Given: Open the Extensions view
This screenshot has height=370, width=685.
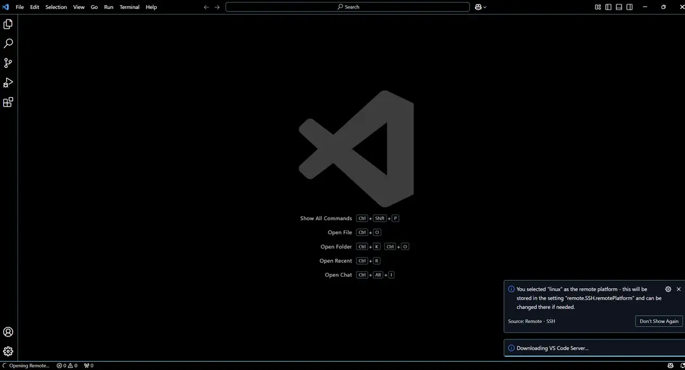Looking at the screenshot, I should click(x=8, y=102).
